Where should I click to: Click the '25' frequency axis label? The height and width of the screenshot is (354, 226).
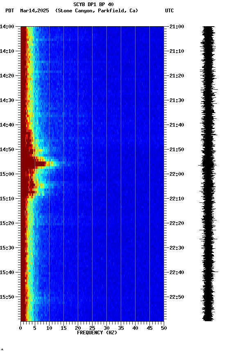tap(92, 328)
